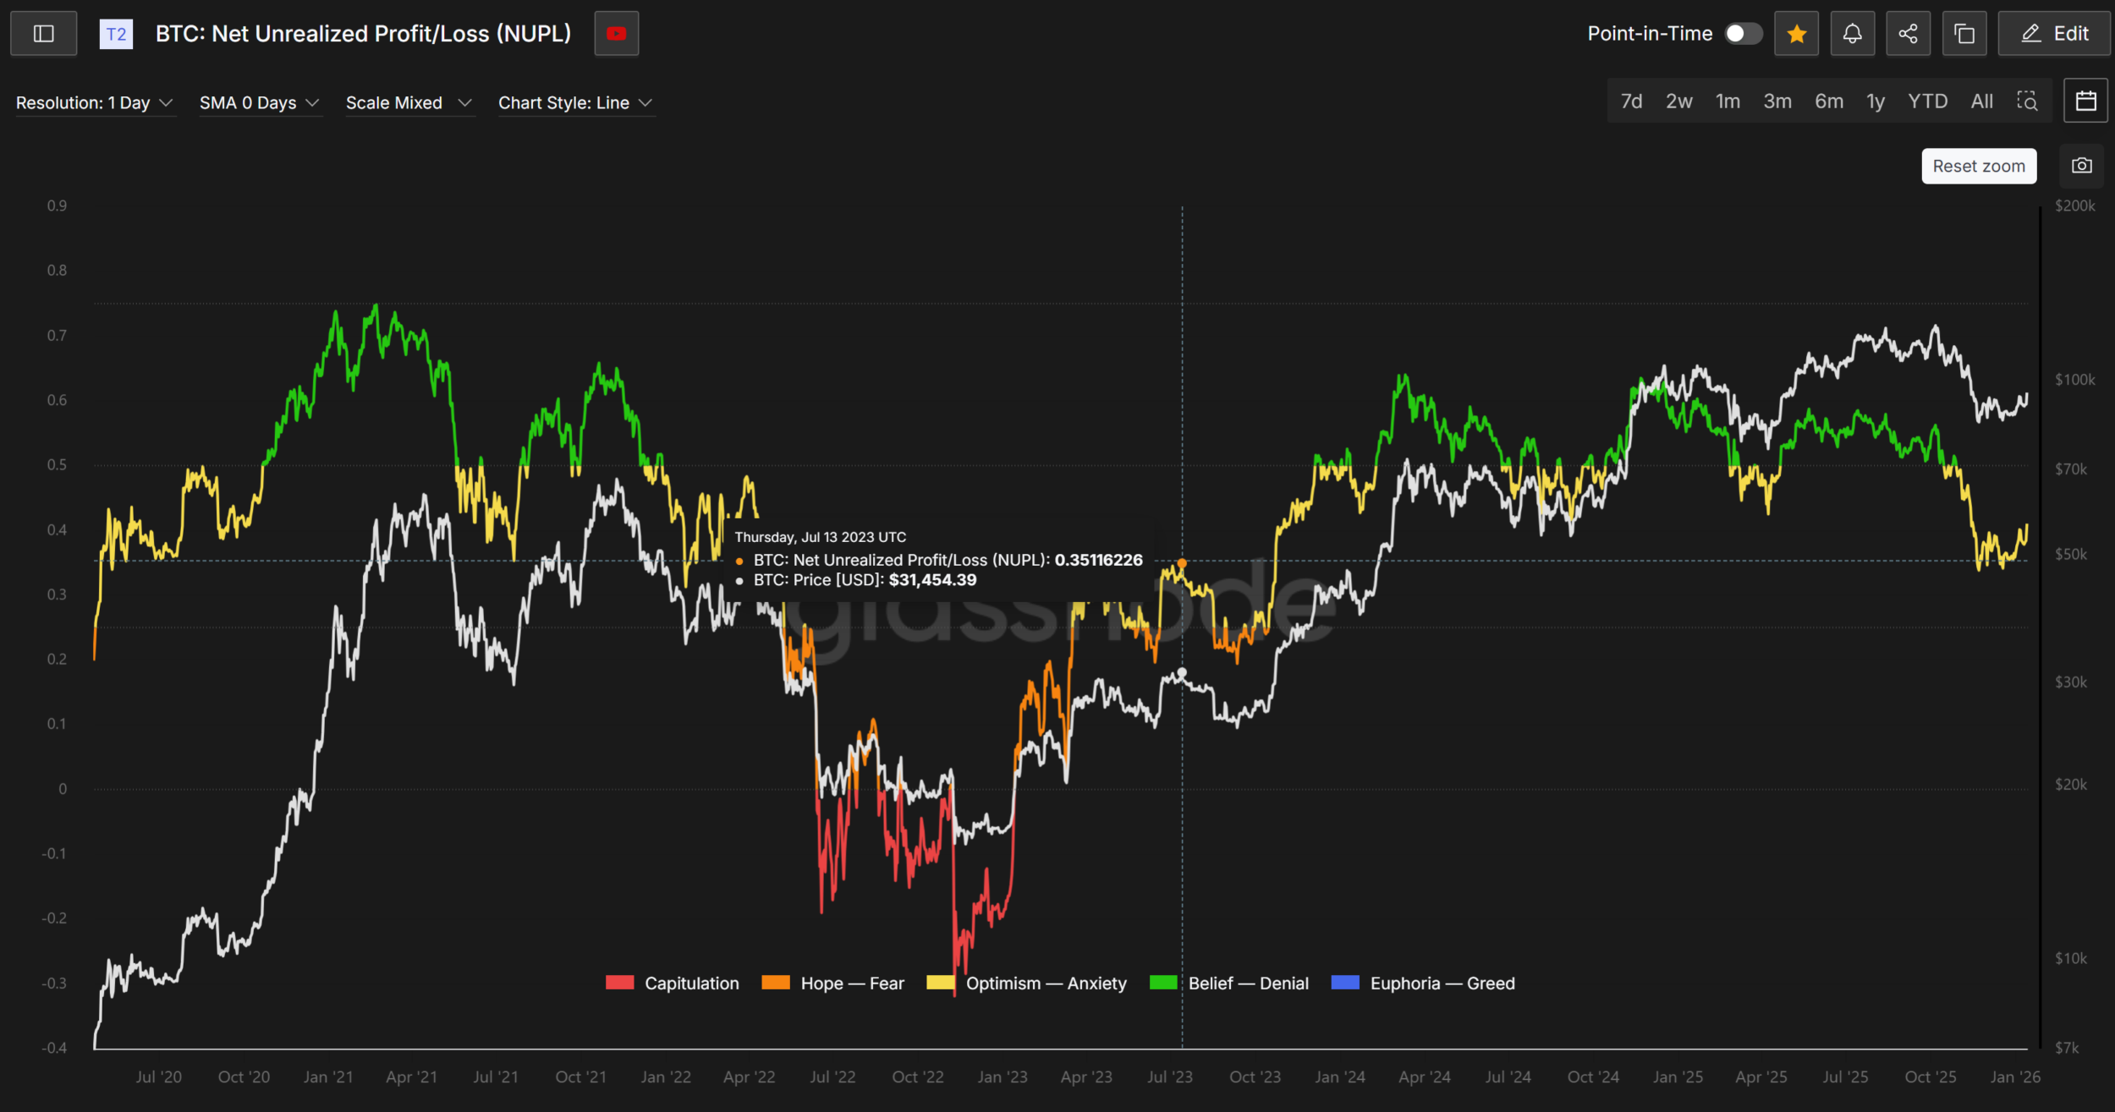2115x1112 pixels.
Task: Click the duplicate chart icon
Action: coord(1964,34)
